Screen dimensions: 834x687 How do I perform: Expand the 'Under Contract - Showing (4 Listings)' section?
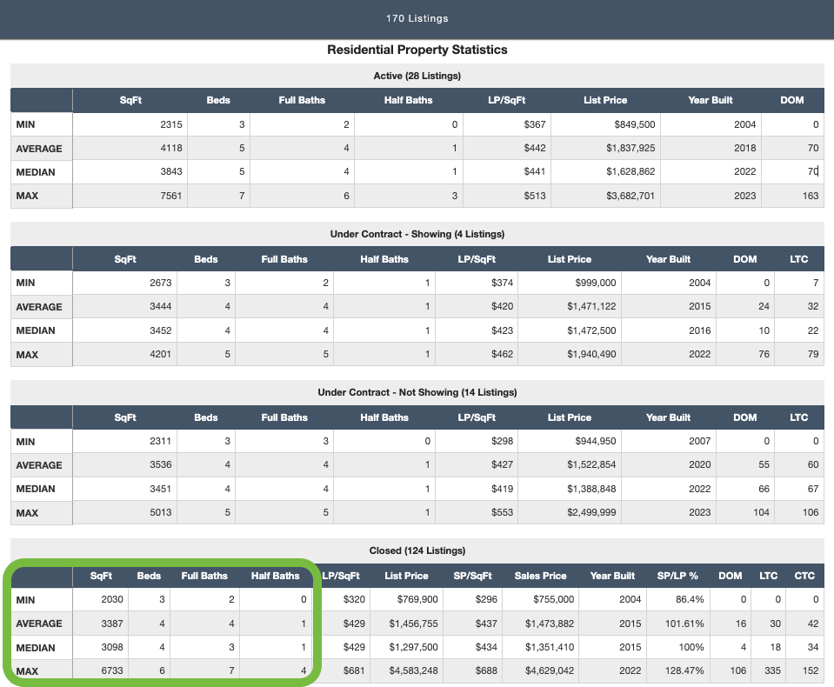point(417,234)
